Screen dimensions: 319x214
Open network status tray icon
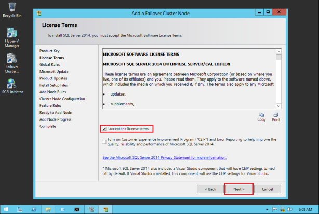(x=282, y=209)
